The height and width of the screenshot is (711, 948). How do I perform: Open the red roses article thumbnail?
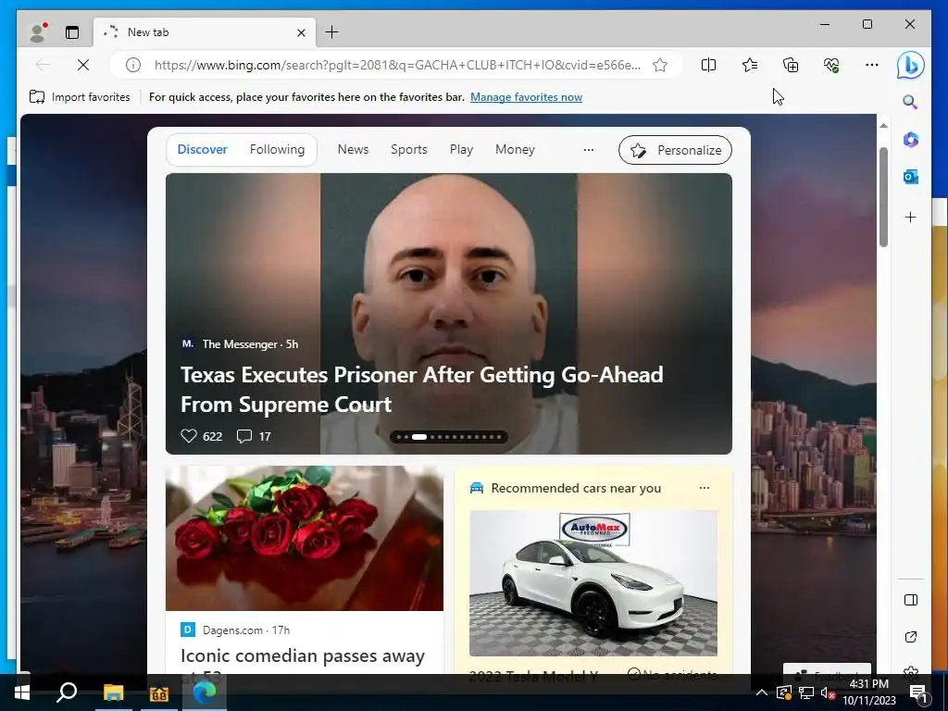[x=304, y=538]
